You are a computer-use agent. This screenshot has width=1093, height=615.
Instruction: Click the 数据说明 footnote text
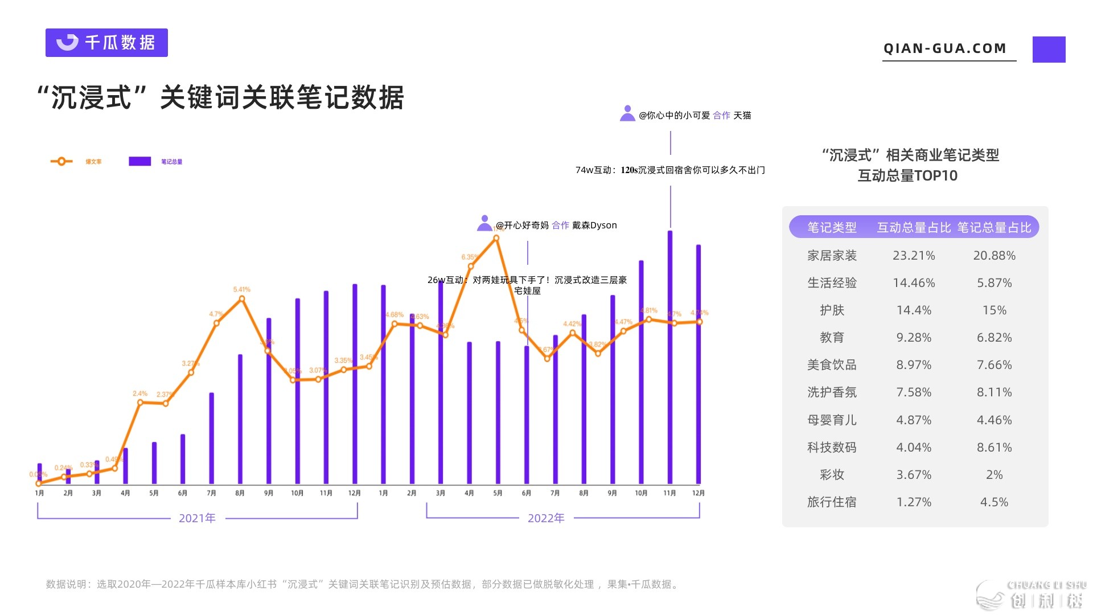coord(363,584)
